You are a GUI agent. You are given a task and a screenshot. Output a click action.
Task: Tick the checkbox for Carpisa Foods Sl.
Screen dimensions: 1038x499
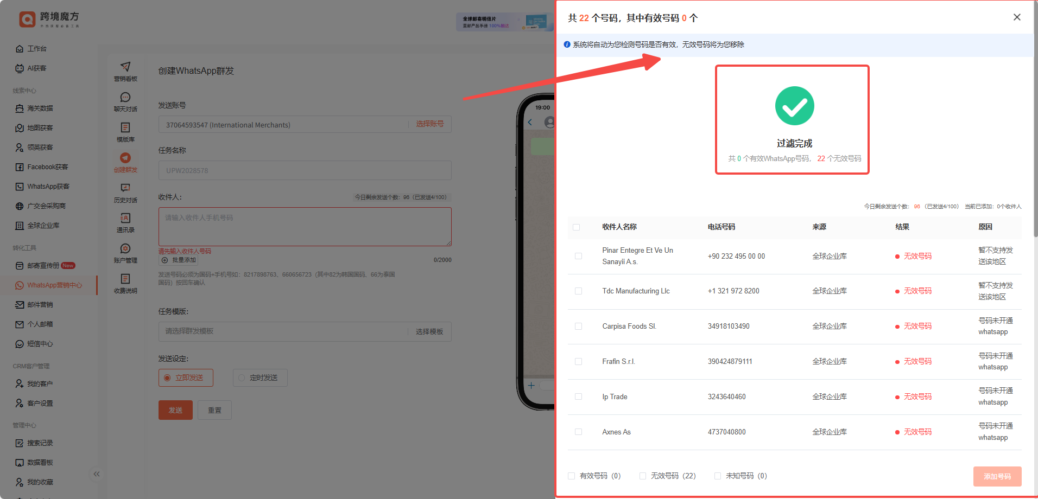point(578,327)
